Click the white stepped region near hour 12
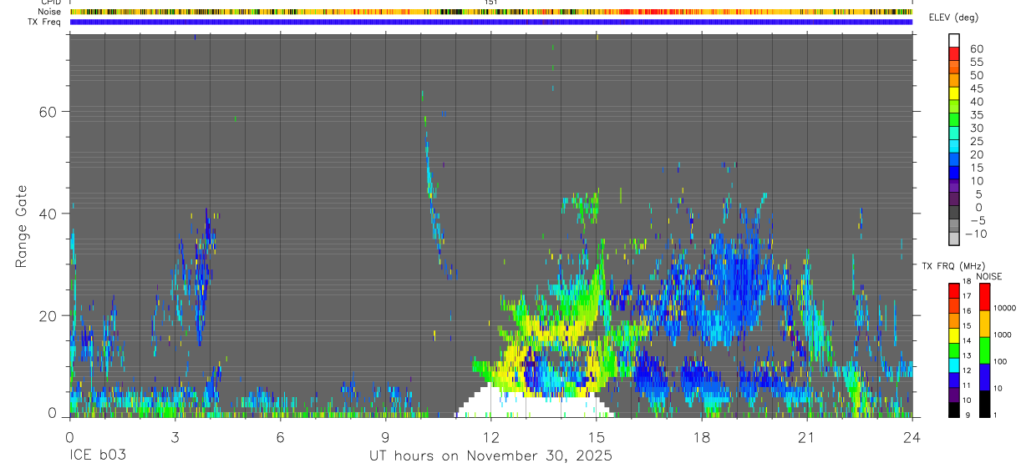Screen dimensions: 1026x473 coord(535,405)
